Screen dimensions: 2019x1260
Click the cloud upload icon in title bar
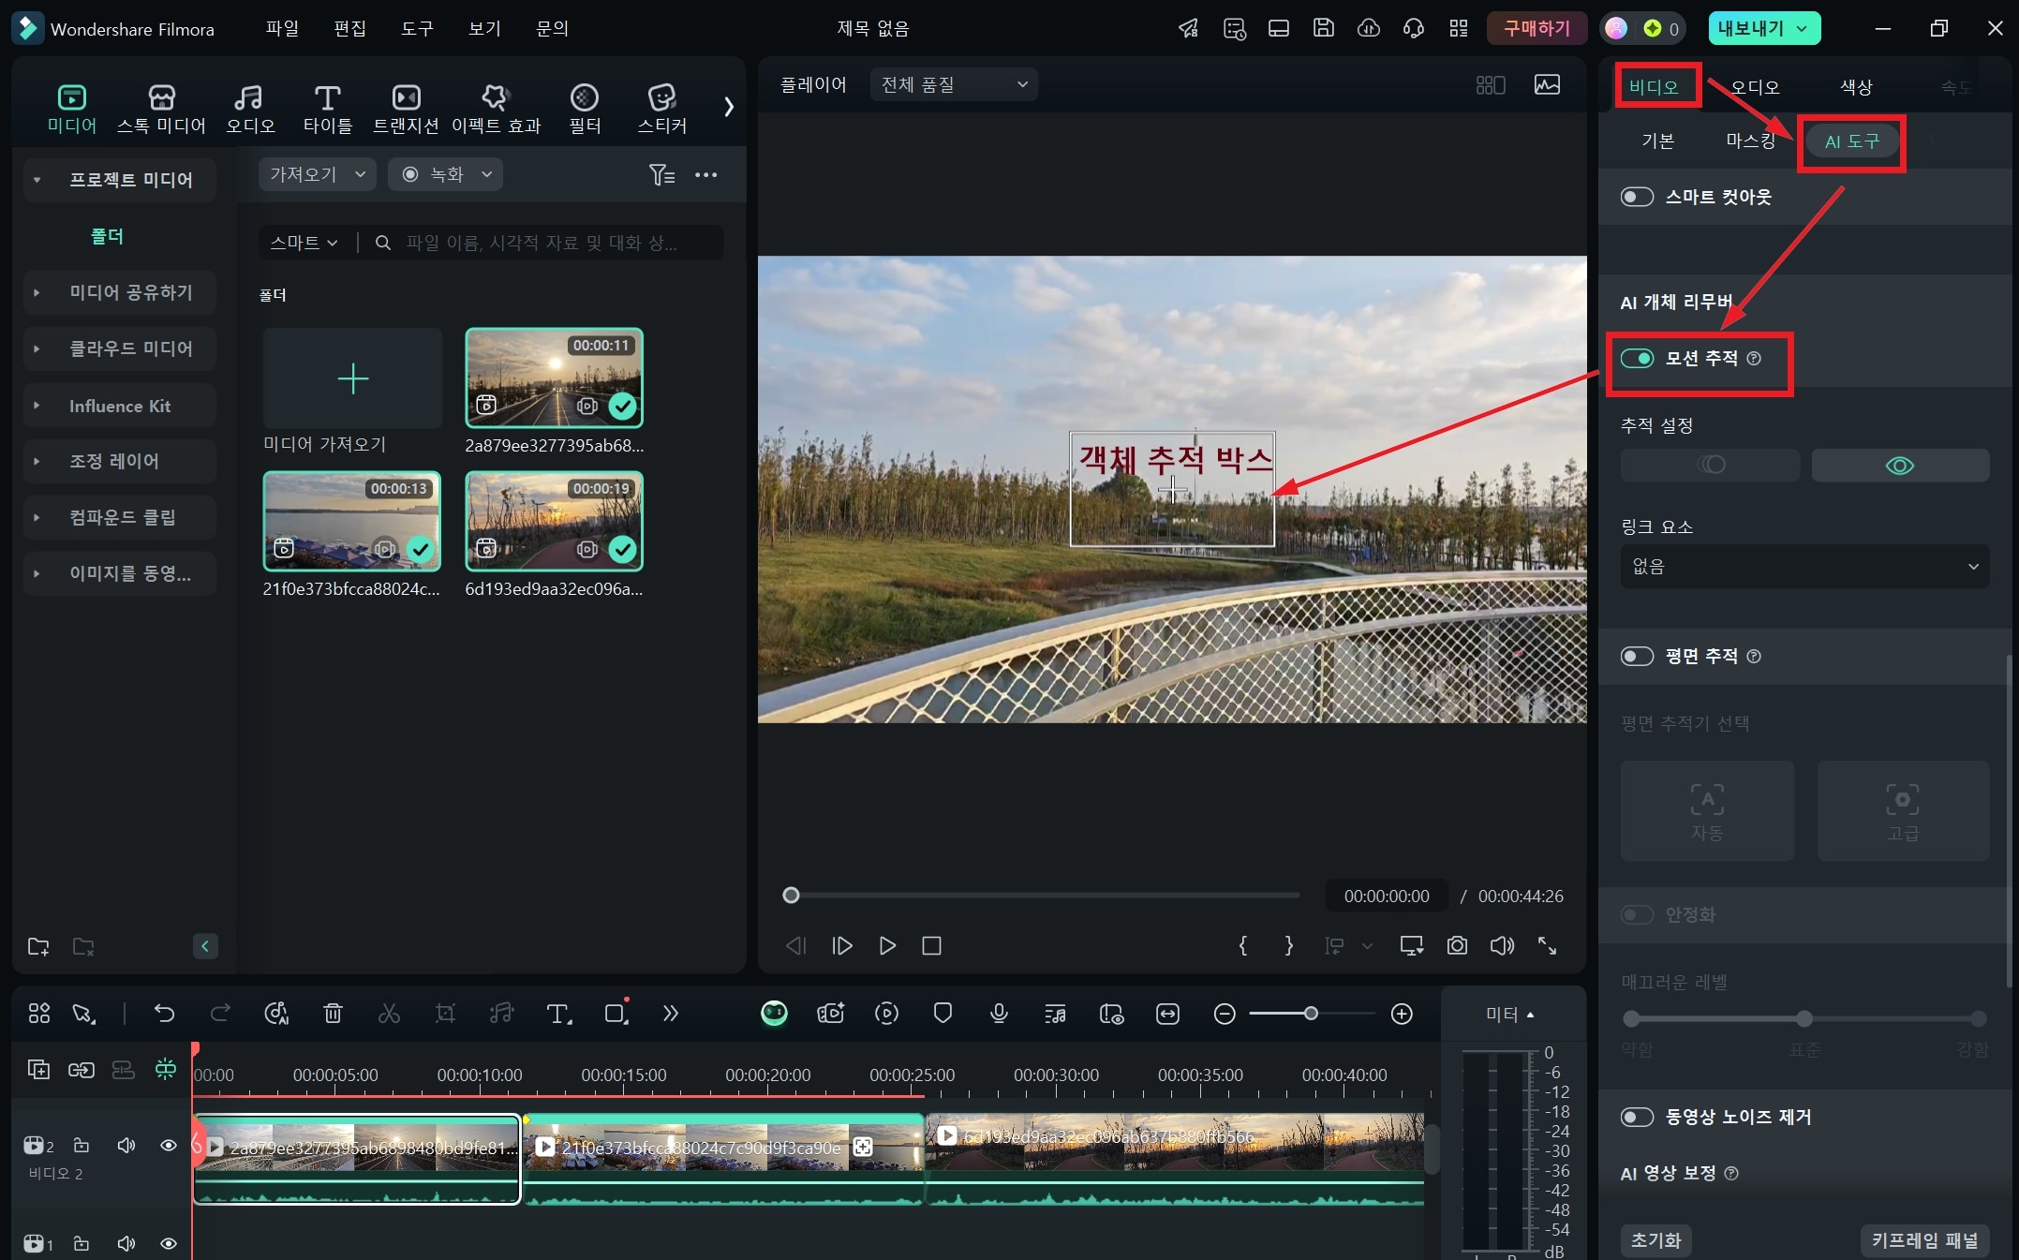pos(1368,28)
